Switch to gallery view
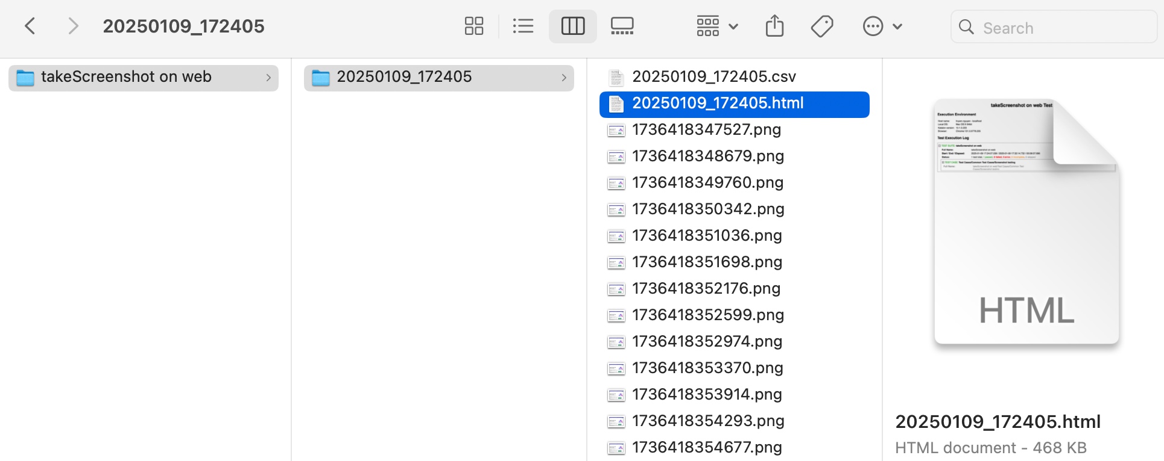 622,26
